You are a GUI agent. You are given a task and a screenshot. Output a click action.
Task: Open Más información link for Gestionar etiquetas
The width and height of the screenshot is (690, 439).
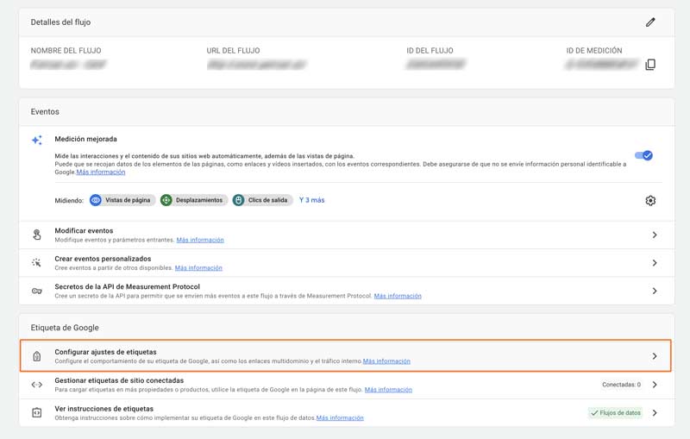389,390
